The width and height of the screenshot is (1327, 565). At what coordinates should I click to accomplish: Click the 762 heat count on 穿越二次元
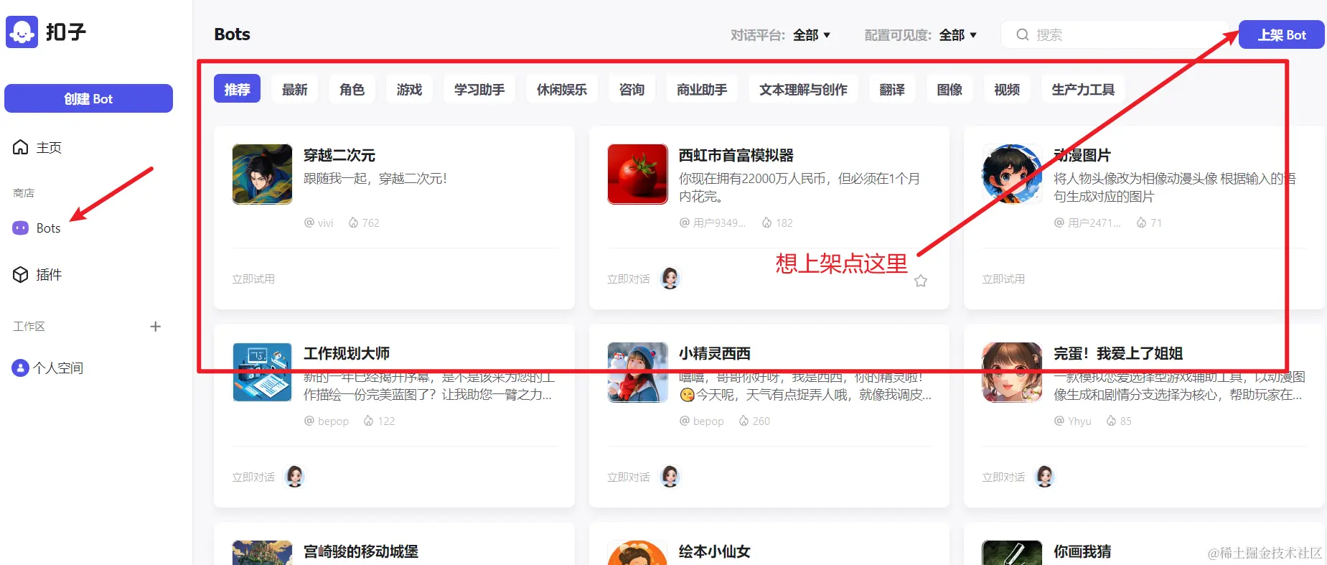364,223
